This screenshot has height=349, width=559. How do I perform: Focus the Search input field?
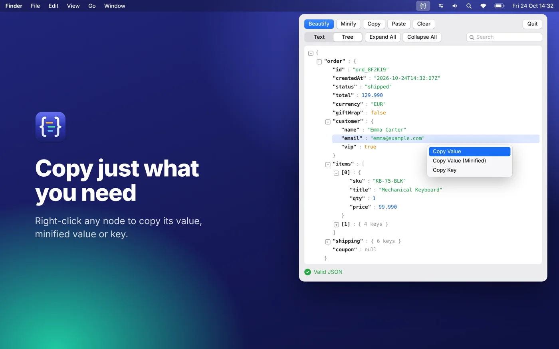(x=504, y=37)
